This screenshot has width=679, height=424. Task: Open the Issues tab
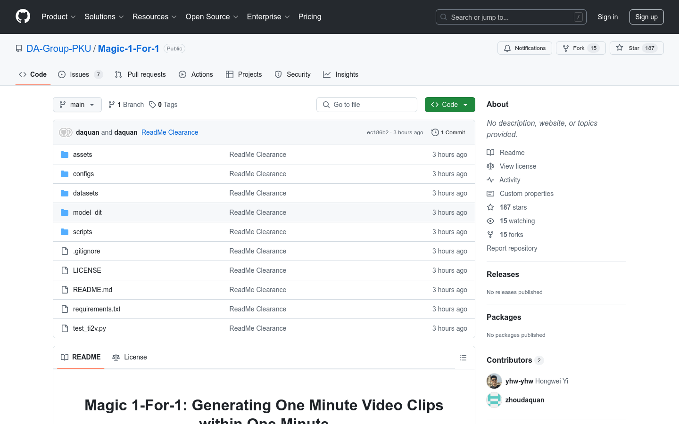coord(80,74)
